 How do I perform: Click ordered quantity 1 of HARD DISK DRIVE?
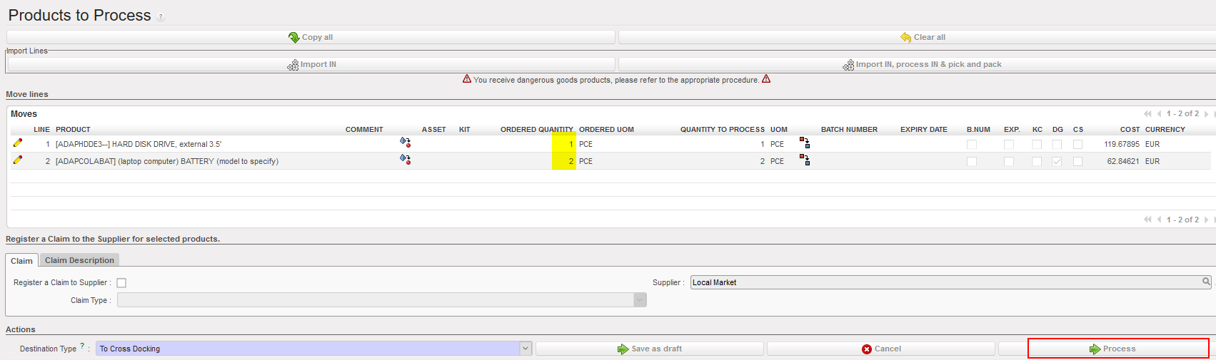[571, 144]
